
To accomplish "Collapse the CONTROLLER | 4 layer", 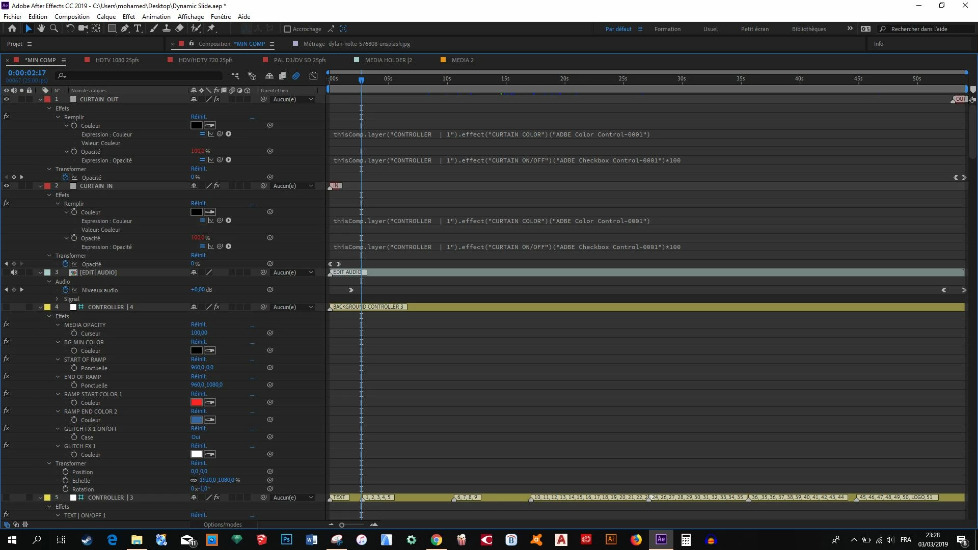I will click(40, 307).
